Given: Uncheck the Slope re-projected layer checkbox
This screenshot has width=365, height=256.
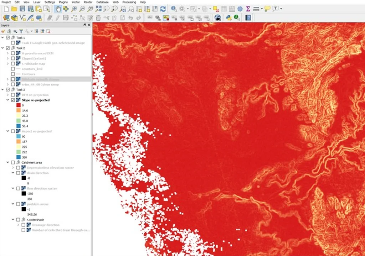Looking at the screenshot, I should tap(13, 100).
